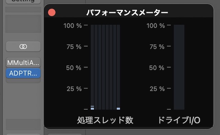
Task: Click the channel EQ thumbnail area
Action: point(23,24)
